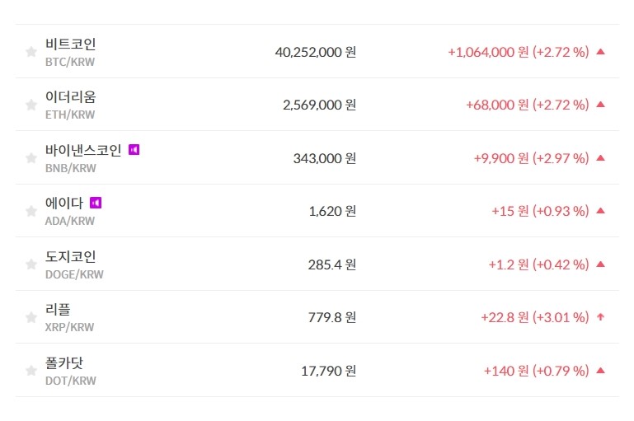
Task: Click the red up triangle on the BTC row
Action: pyautogui.click(x=600, y=52)
